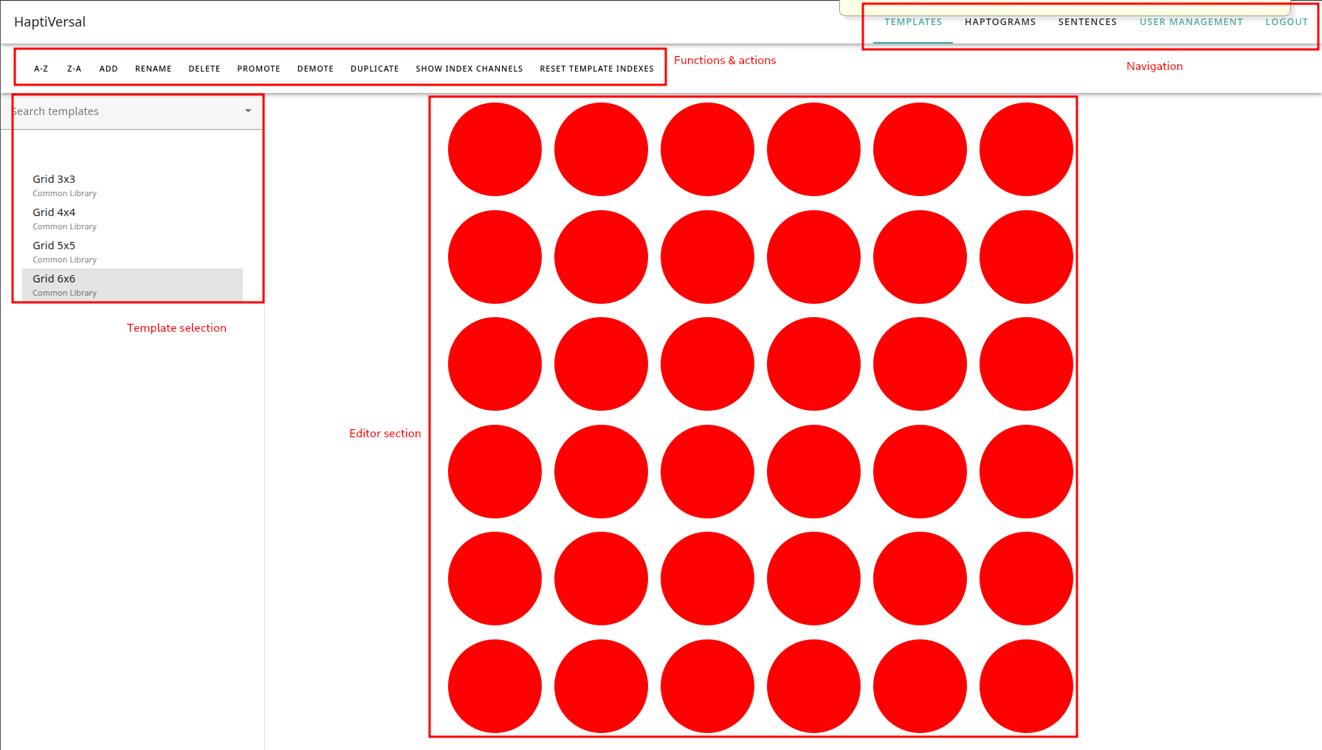Go to User Management

coord(1191,21)
